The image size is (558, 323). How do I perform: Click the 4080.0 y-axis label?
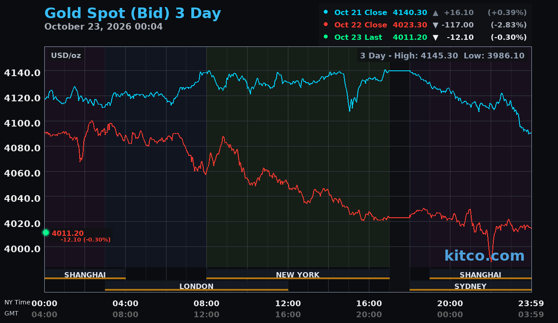click(x=23, y=148)
